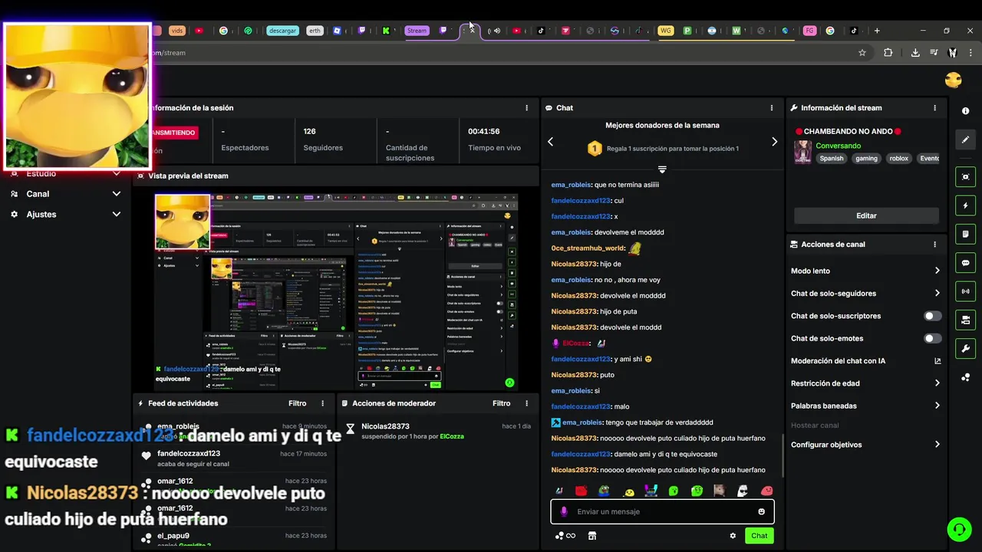
Task: Insert the yellow duck emote
Action: [628, 491]
